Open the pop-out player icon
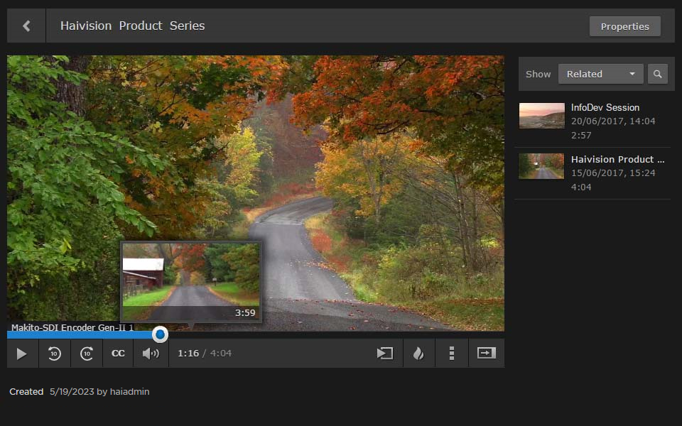The height and width of the screenshot is (426, 682). 486,353
